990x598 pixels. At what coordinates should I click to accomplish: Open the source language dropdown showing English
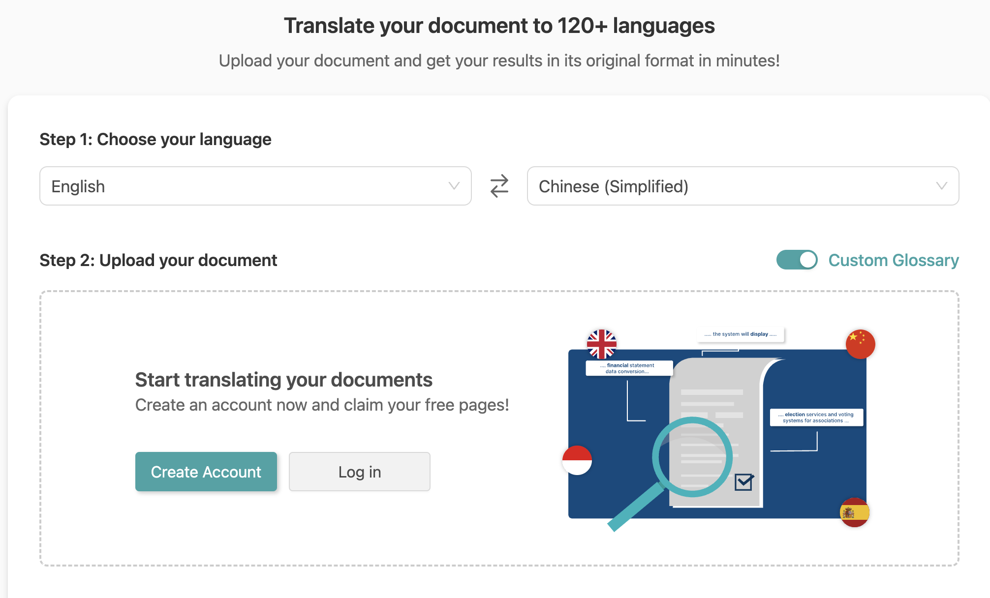pos(255,186)
